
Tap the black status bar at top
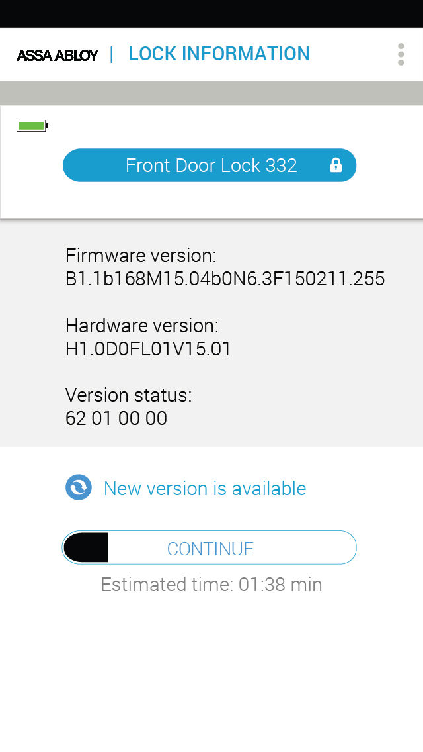point(211,13)
